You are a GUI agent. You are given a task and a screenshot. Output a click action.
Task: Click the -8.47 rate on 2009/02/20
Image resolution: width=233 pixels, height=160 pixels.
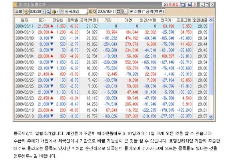coord(74,104)
